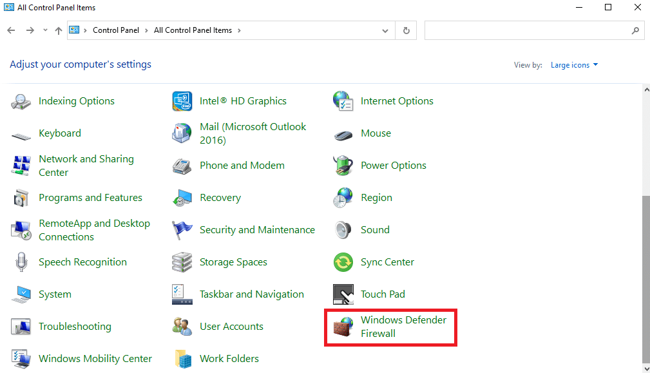Expand the chevron before Control Panel breadcrumb

(x=86, y=31)
